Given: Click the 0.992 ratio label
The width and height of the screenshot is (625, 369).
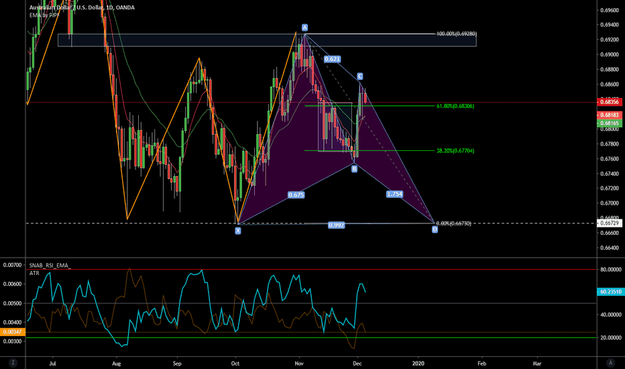Looking at the screenshot, I should click(337, 225).
